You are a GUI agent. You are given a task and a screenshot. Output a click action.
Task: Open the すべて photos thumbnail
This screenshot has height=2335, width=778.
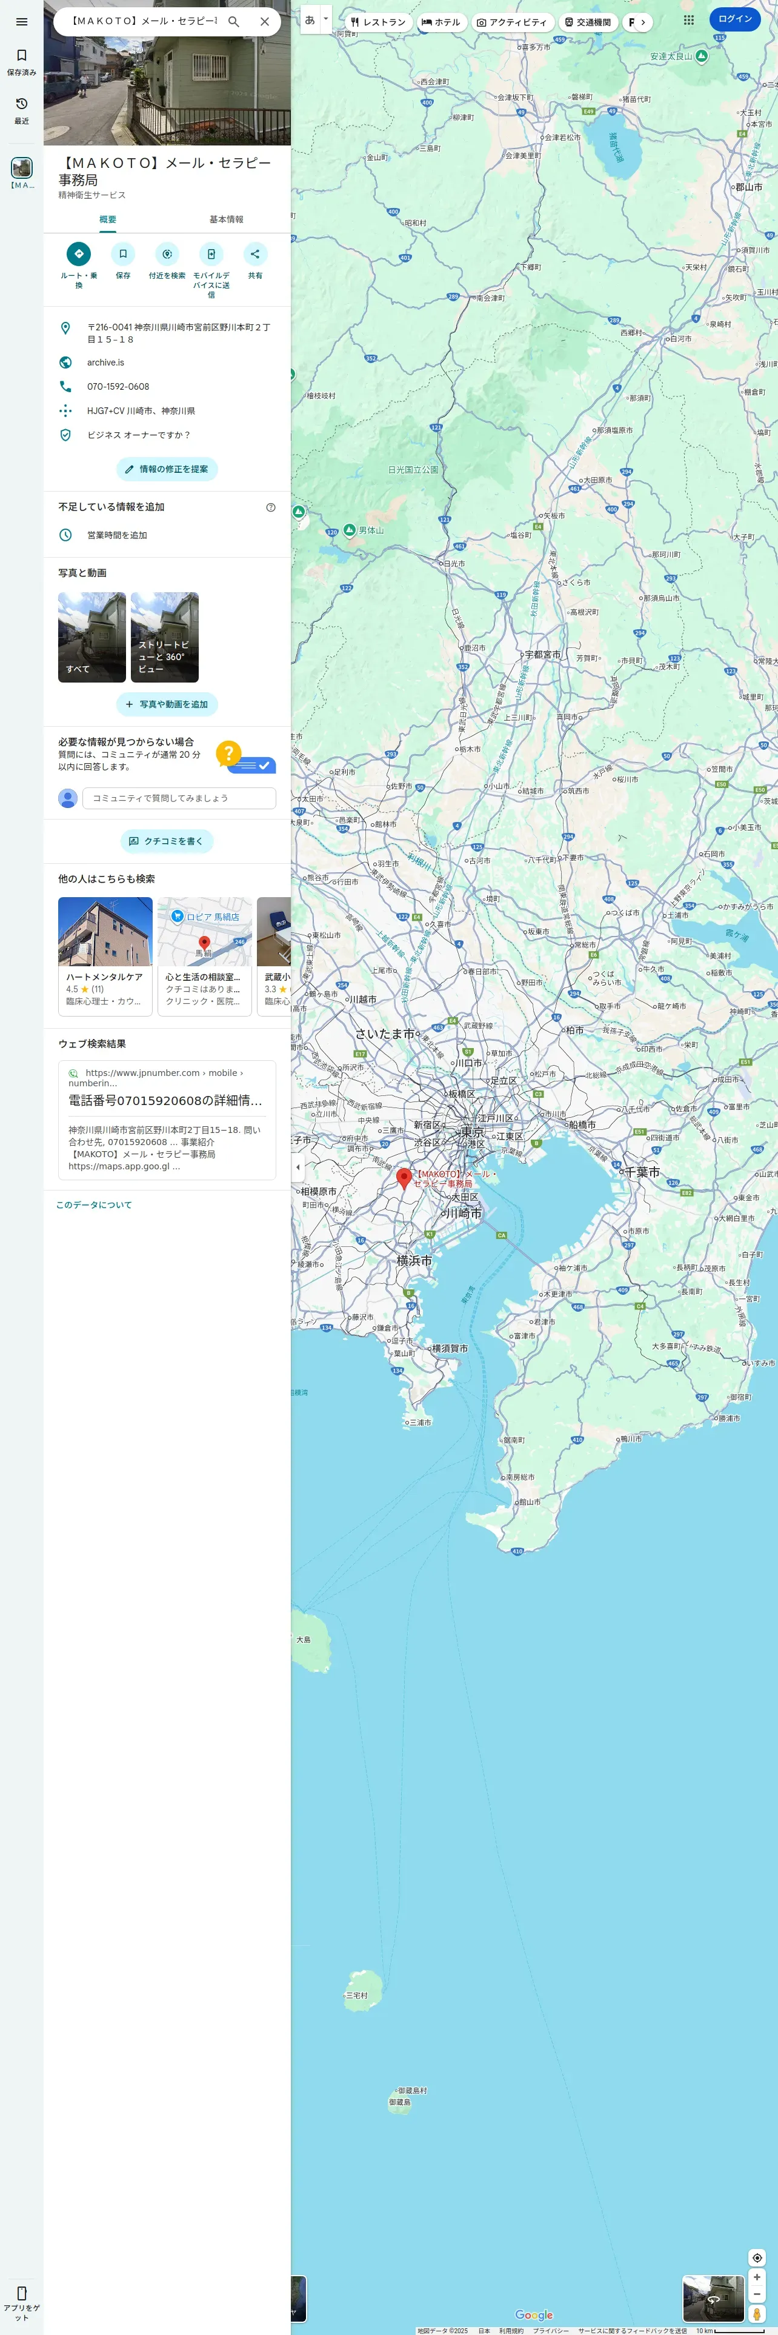[x=92, y=637]
